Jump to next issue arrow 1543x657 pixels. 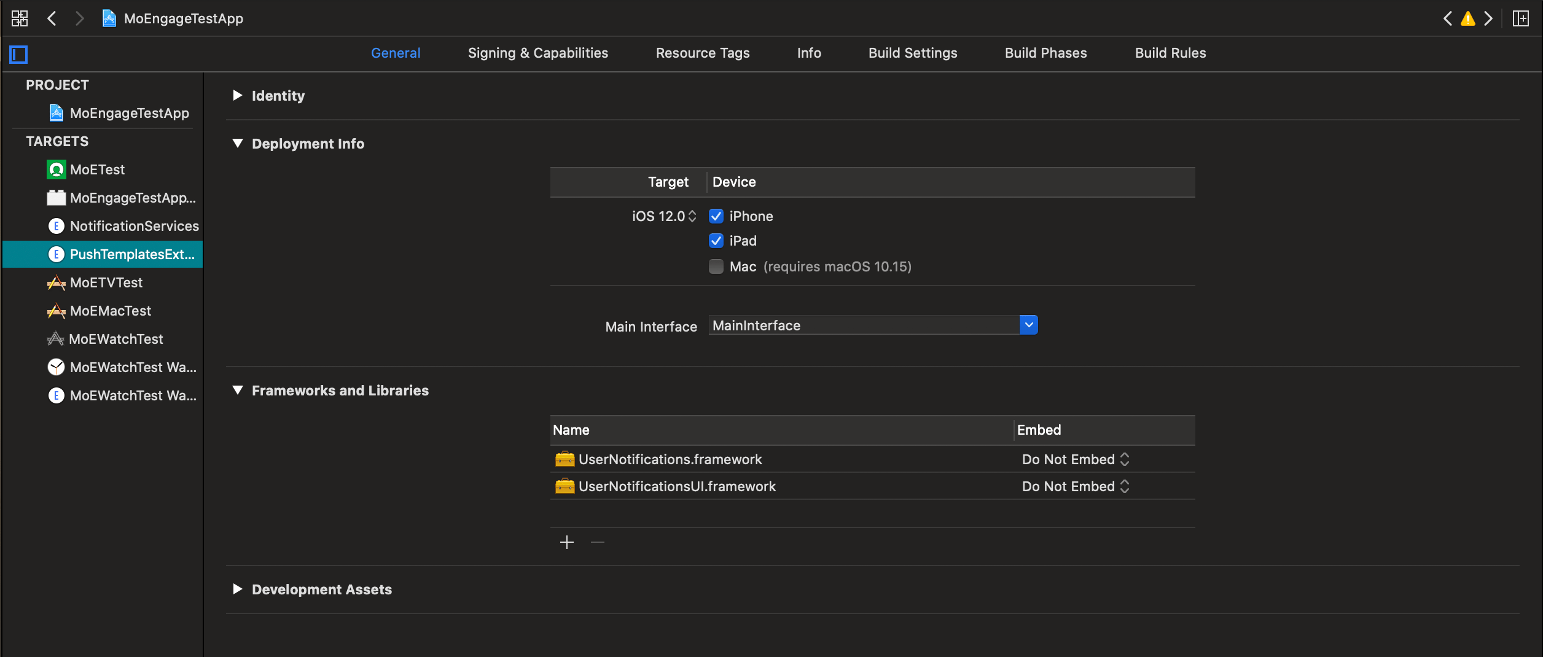[x=1488, y=18]
